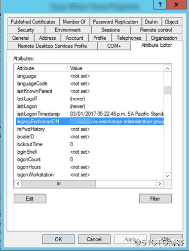Open the Environment tab

click(x=68, y=30)
